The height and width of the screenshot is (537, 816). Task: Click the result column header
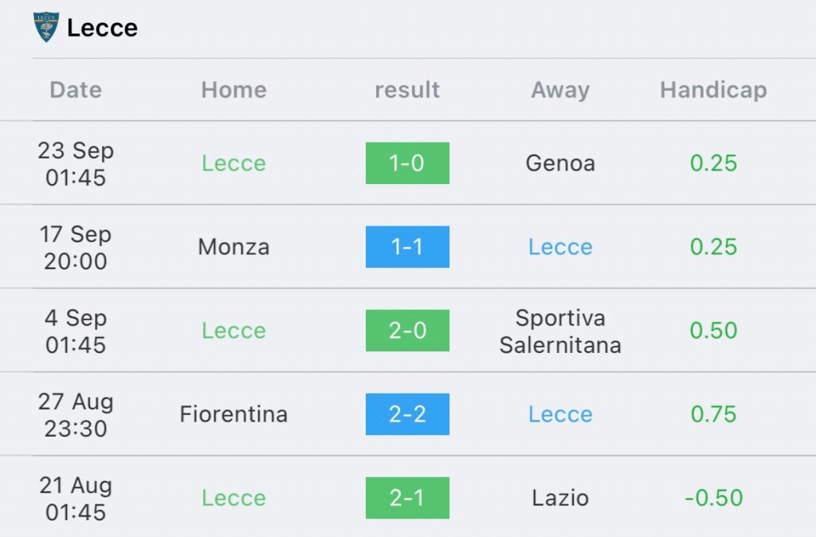pos(407,89)
